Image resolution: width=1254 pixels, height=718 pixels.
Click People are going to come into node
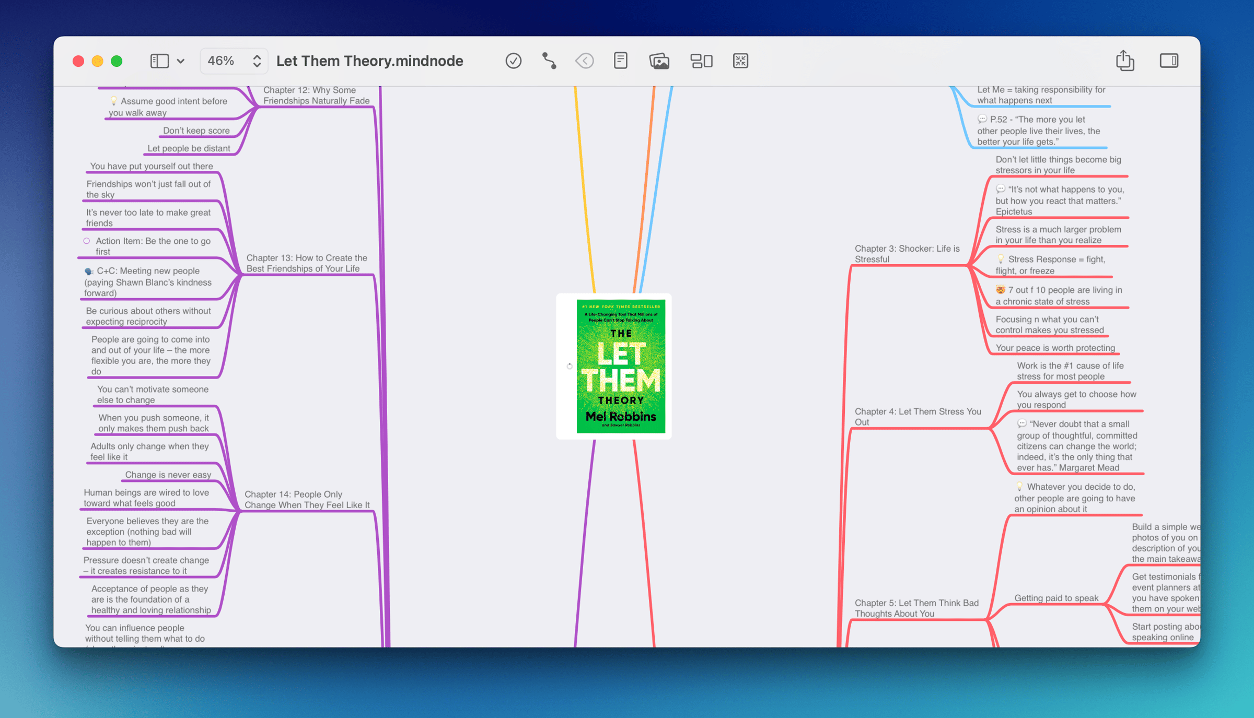click(150, 356)
